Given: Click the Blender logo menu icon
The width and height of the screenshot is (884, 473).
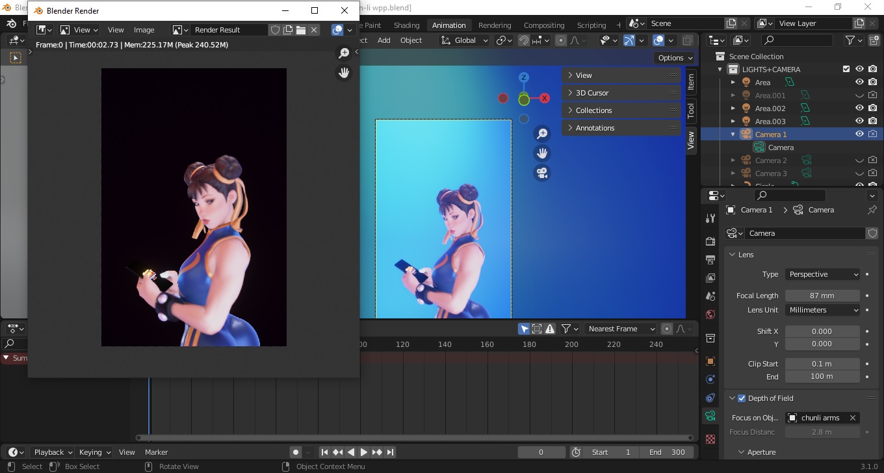Looking at the screenshot, I should 12,24.
